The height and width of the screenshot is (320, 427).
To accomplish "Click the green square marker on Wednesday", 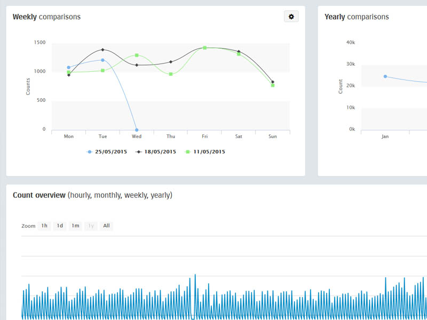I will [137, 55].
